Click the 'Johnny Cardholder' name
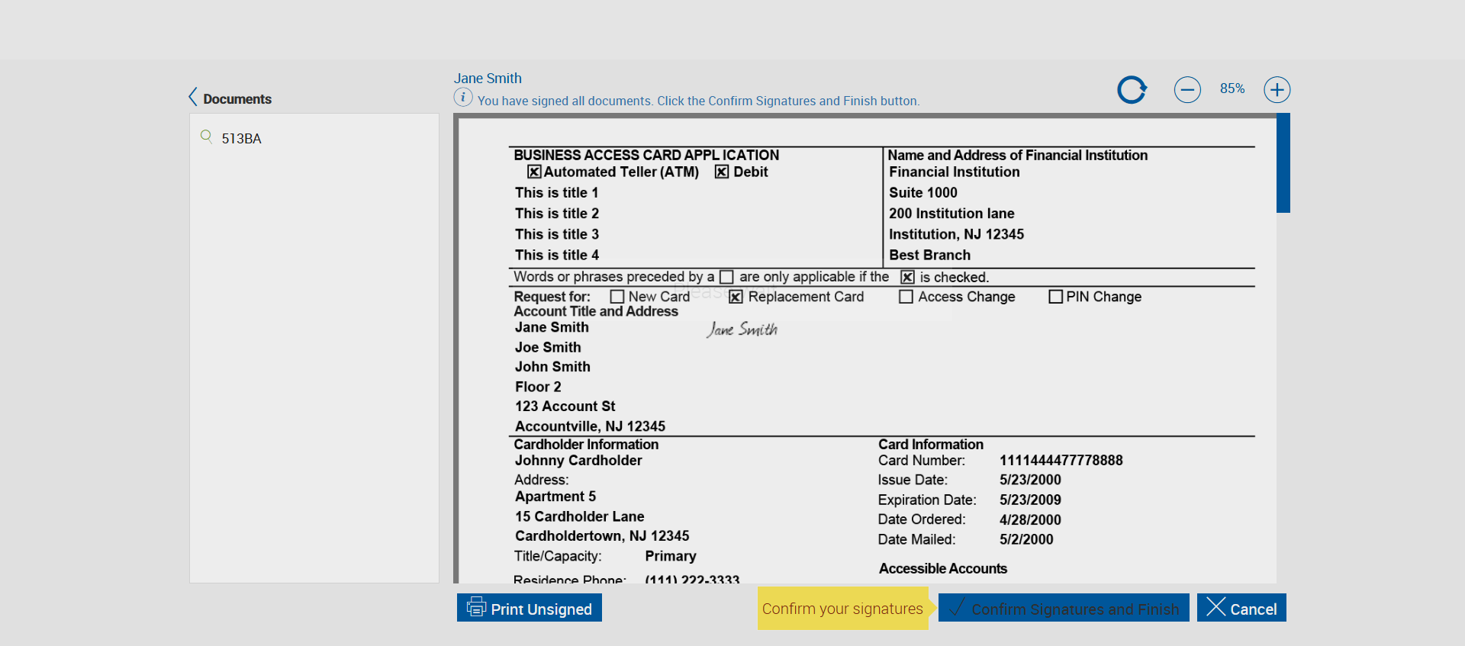The image size is (1465, 646). [x=578, y=461]
